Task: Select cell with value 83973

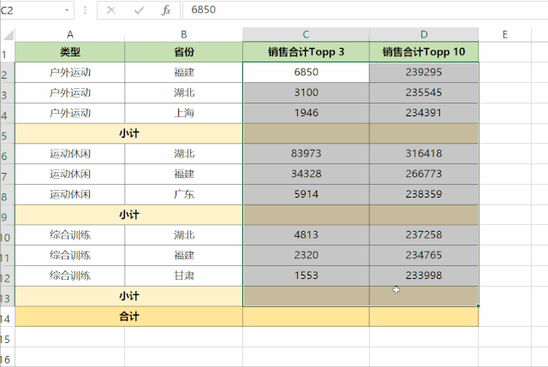Action: tap(307, 154)
